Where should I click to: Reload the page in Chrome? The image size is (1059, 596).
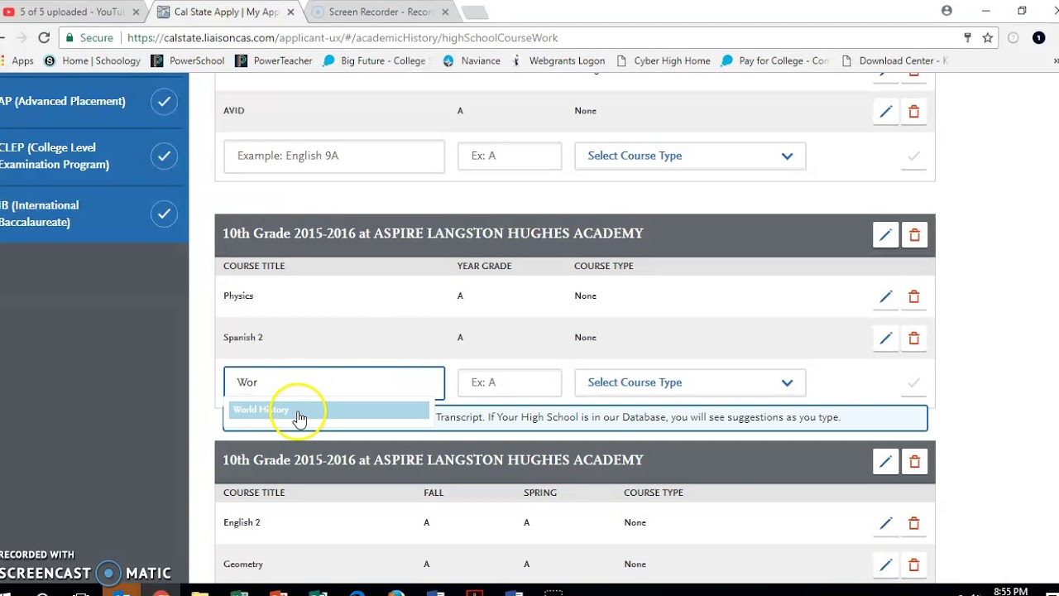click(44, 37)
